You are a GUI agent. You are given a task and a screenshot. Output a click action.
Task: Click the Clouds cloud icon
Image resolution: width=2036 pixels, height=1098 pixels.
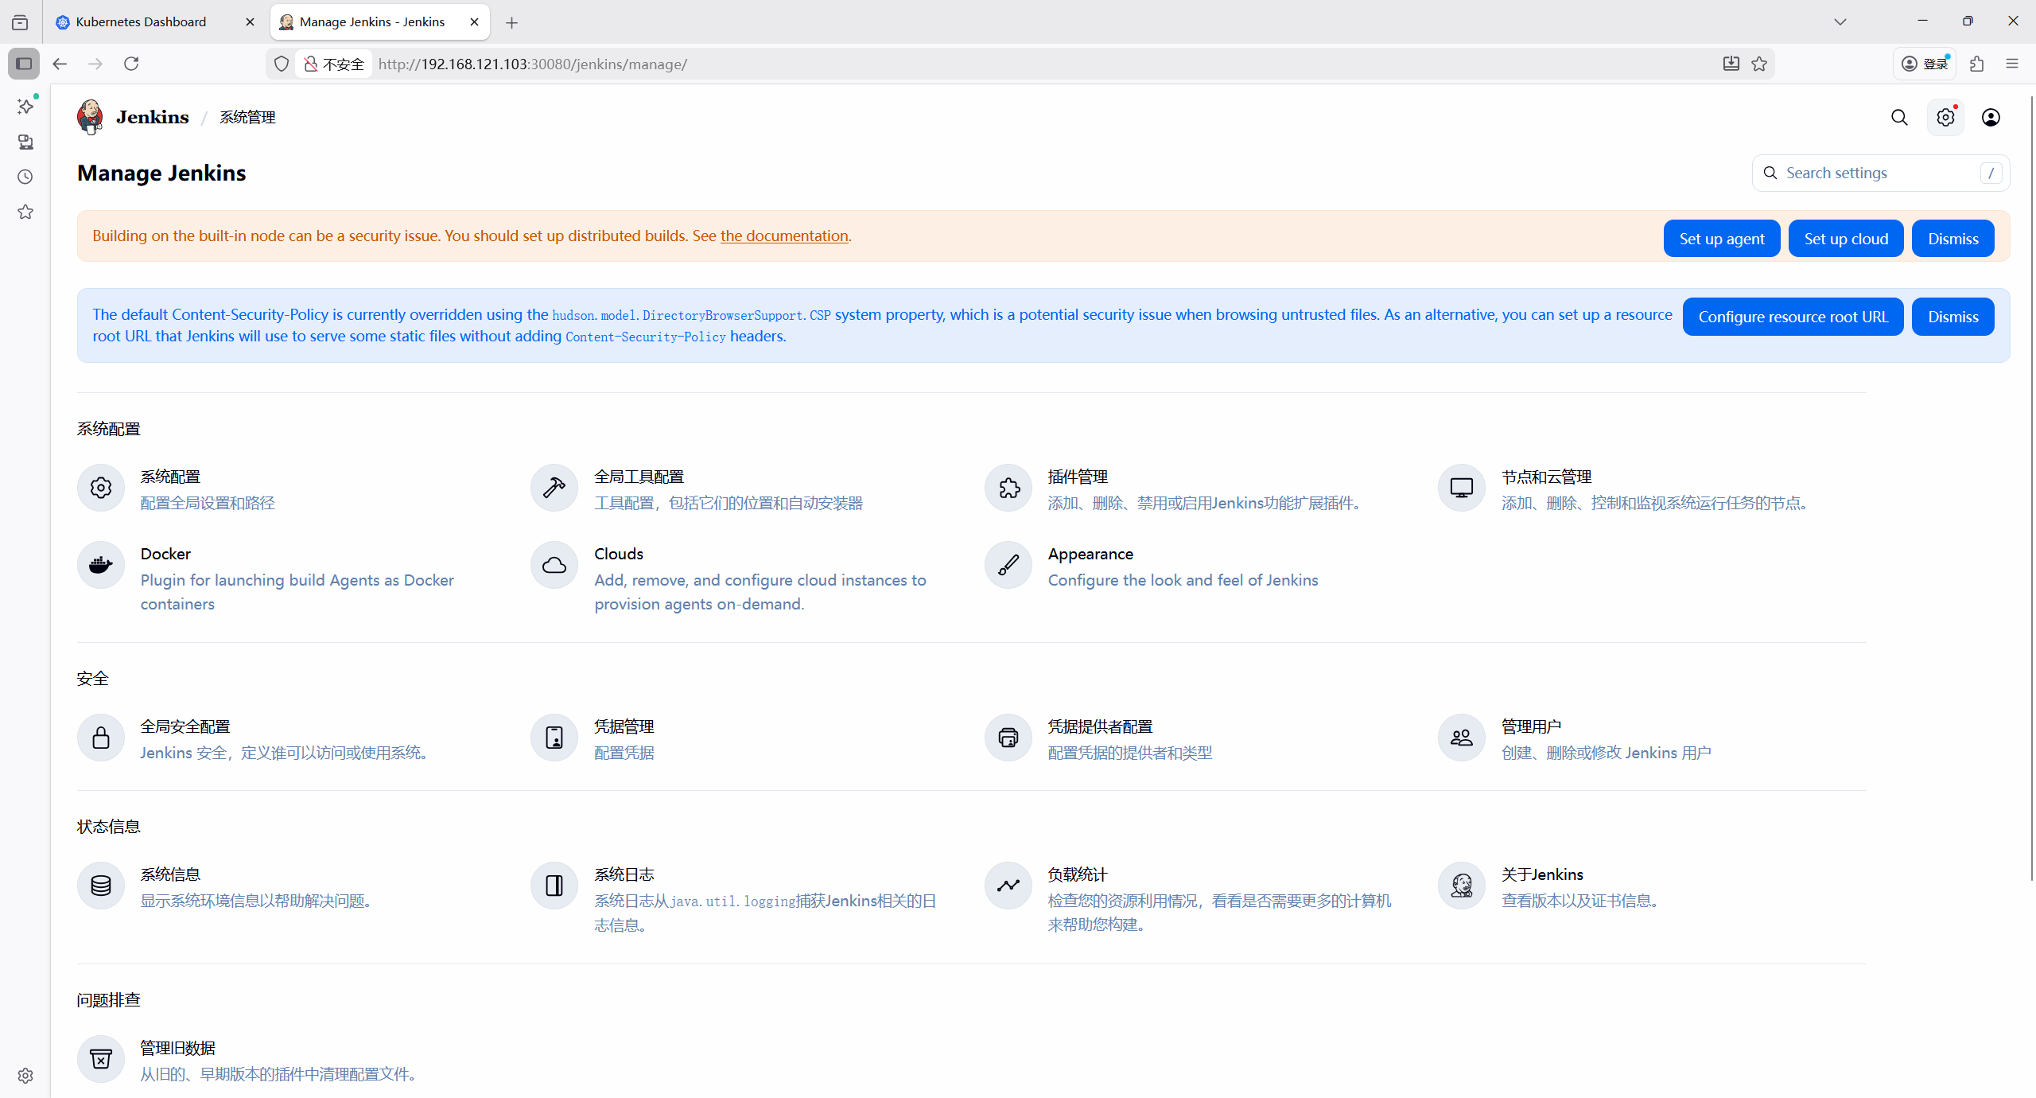click(x=554, y=565)
